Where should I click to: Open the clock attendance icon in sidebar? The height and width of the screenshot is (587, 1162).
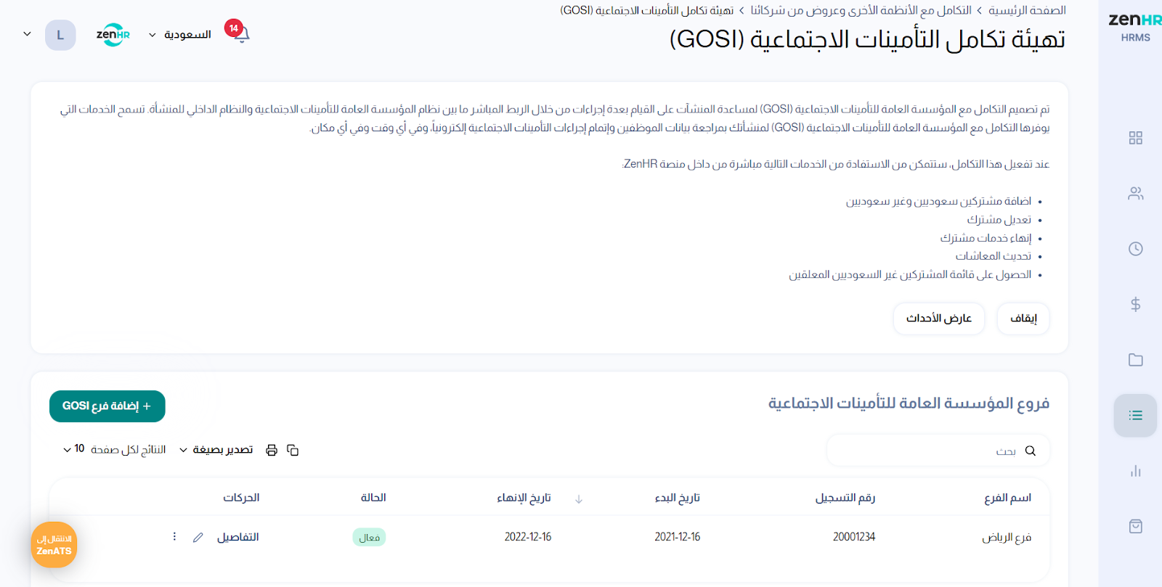[x=1135, y=249]
